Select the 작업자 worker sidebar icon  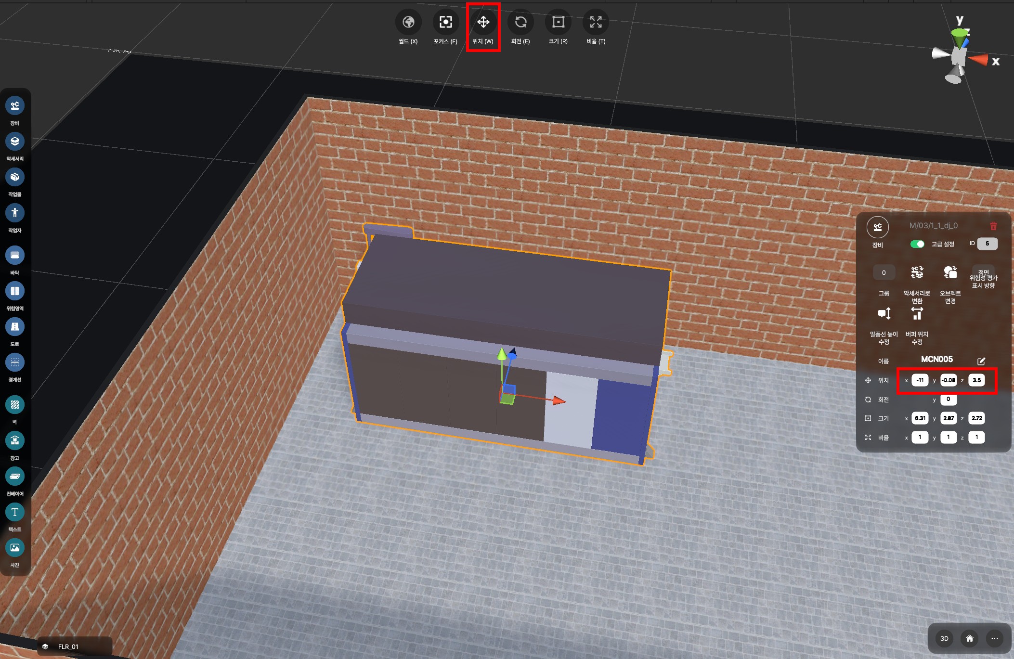tap(15, 213)
